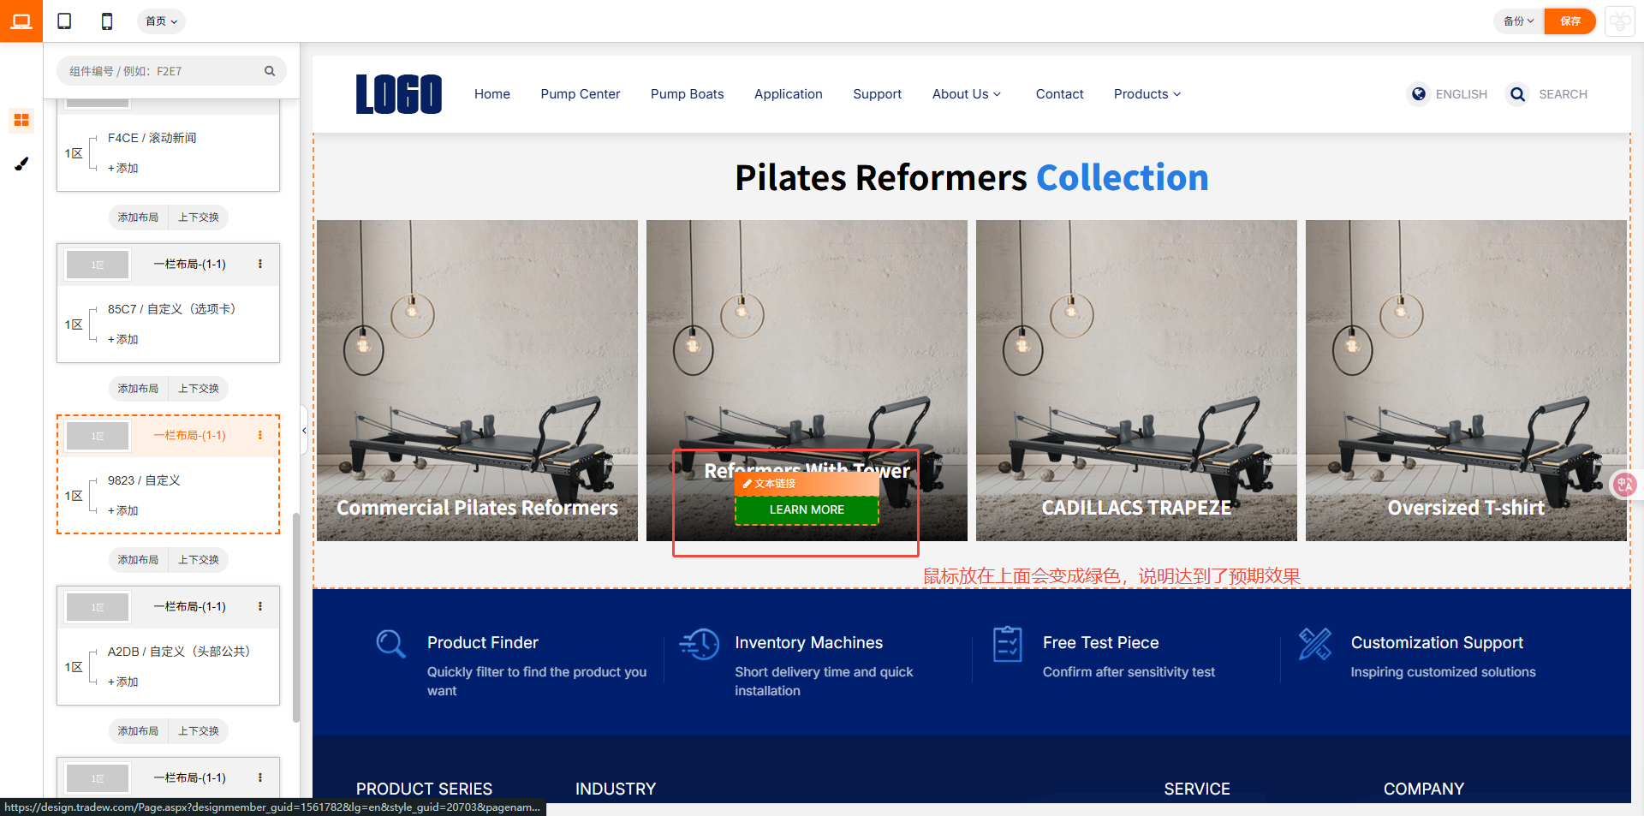Image resolution: width=1644 pixels, height=816 pixels.
Task: Switch to tablet preview icon
Action: point(64,21)
